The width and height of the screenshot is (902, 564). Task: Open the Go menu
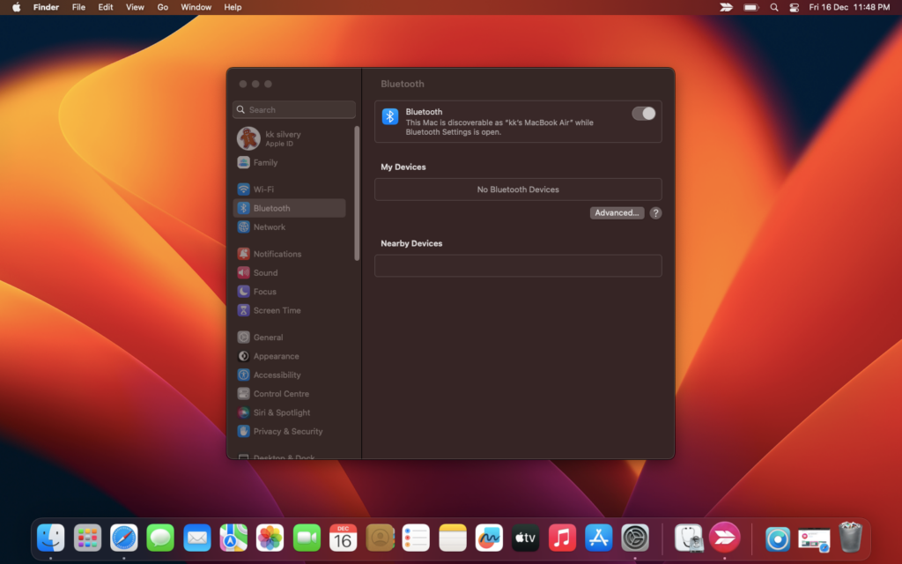[163, 7]
